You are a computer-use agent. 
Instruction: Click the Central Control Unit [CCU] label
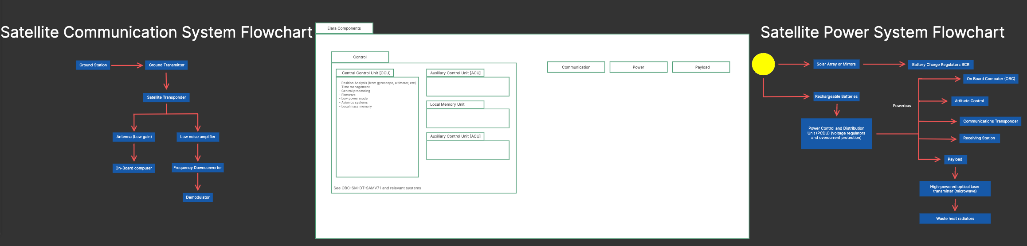[x=365, y=73]
